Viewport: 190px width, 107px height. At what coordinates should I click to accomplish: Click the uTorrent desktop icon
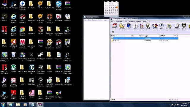pyautogui.click(x=13, y=69)
